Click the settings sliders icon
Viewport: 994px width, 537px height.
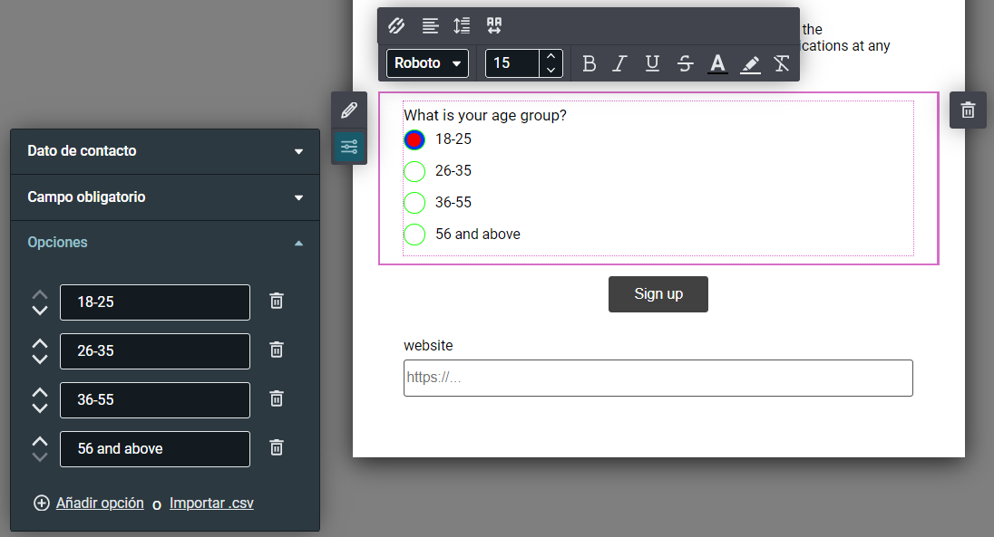point(349,147)
